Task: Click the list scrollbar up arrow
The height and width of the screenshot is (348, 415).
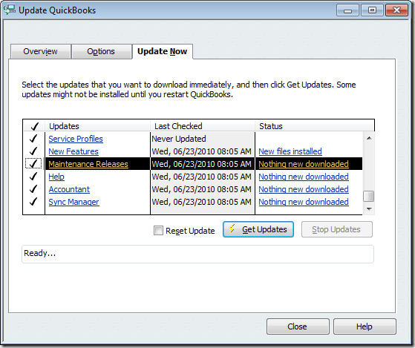Action: coord(369,138)
